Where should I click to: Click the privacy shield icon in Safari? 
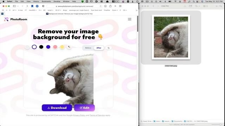43,6
